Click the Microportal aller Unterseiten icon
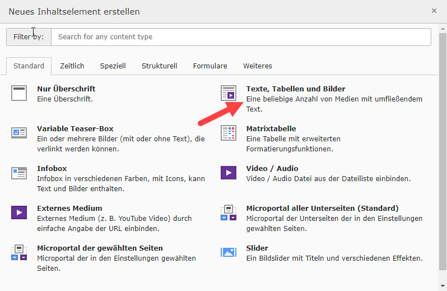Image resolution: width=447 pixels, height=291 pixels. pos(228,213)
